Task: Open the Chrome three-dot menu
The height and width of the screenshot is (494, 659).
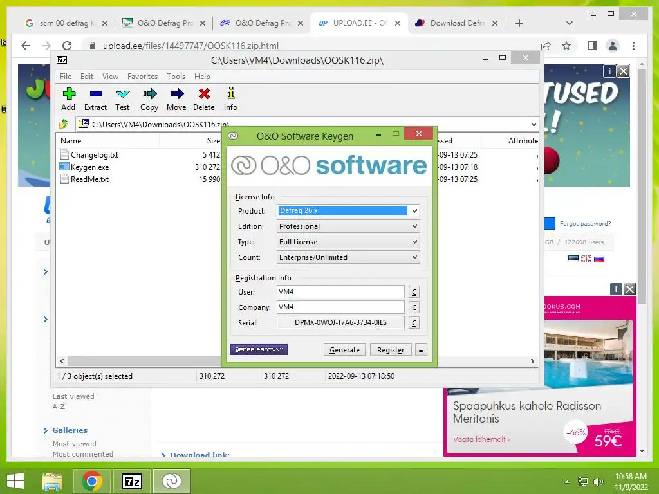Action: [633, 46]
